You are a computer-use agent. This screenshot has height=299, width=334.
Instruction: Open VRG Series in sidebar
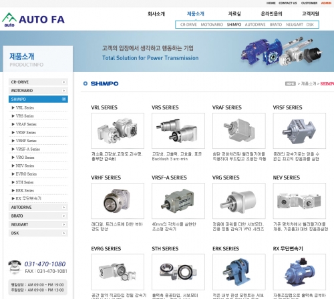[25, 158]
